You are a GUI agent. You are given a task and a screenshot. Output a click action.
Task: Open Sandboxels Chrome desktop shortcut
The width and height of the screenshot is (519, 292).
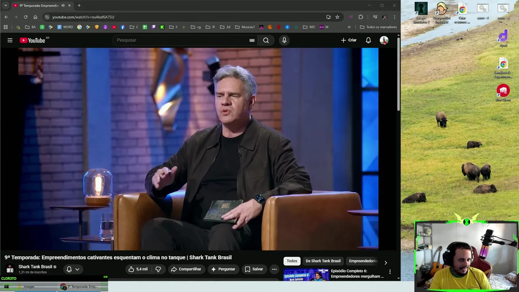click(x=503, y=68)
